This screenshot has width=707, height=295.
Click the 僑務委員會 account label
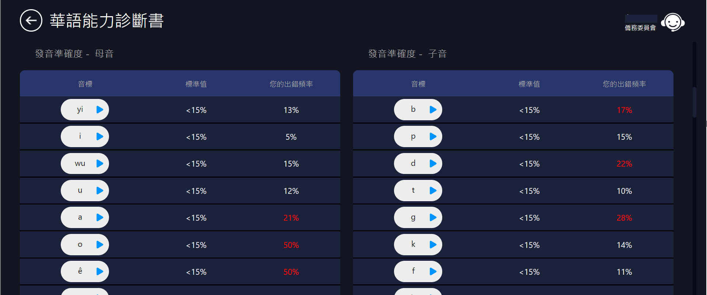coord(640,28)
